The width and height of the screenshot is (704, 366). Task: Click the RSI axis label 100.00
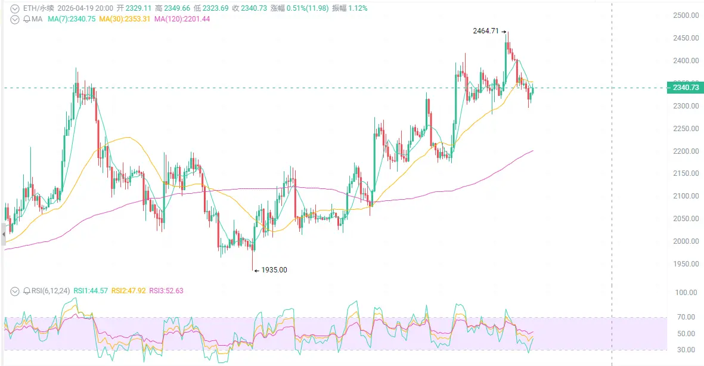coord(687,292)
